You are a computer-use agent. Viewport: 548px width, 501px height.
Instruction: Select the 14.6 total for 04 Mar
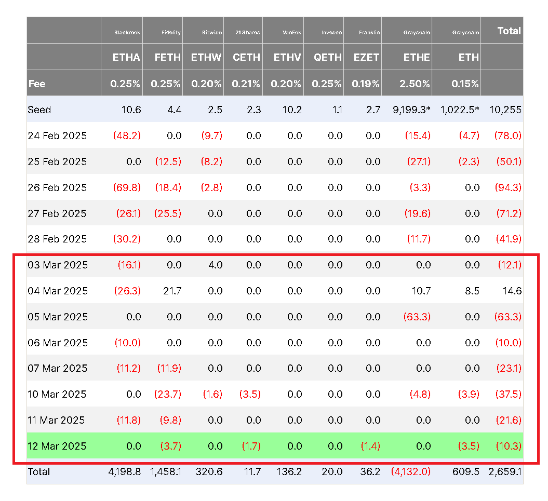(512, 291)
